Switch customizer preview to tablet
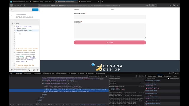This screenshot has width=189, height=106. (x=34, y=70)
